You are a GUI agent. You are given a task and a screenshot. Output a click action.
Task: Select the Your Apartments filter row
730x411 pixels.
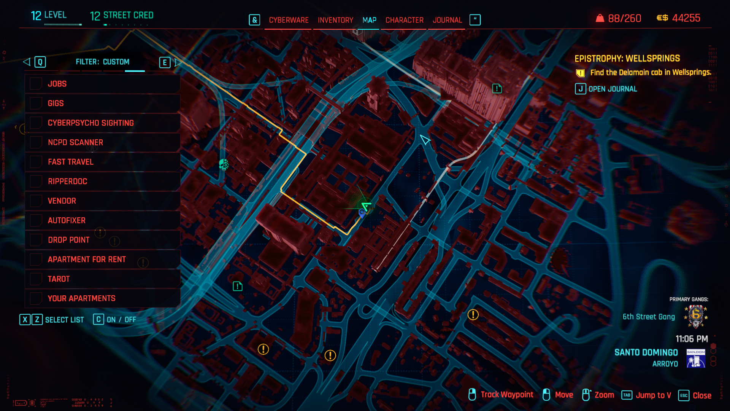tap(103, 298)
